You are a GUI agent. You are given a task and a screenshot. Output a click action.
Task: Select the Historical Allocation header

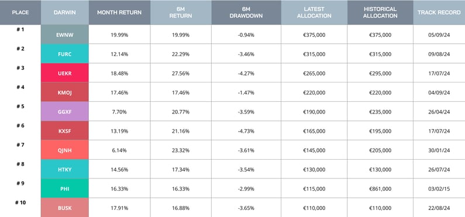[380, 12]
